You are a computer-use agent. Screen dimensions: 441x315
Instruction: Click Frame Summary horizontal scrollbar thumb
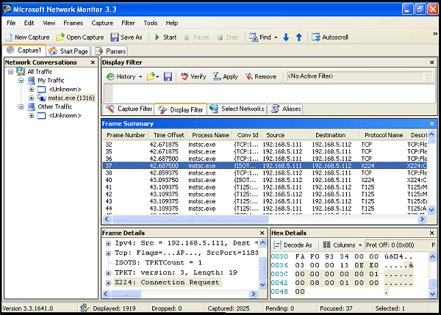pos(190,219)
